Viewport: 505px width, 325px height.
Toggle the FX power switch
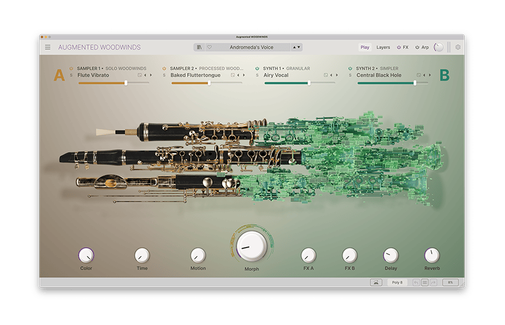(x=399, y=47)
